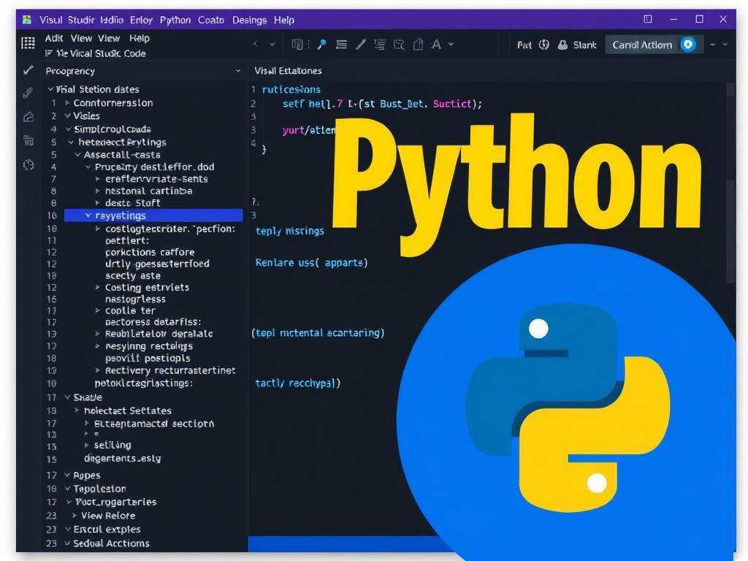
Task: Click the globe icon next to Pirt
Action: [x=543, y=45]
